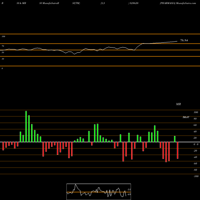The width and height of the screenshot is (200, 200).
Task: Click the 'SI & MR' header text
Action: tap(21, 3)
